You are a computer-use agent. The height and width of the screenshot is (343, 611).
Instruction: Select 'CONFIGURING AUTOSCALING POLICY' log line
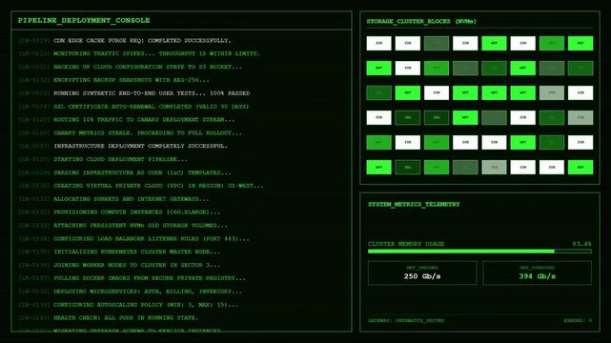(128, 305)
